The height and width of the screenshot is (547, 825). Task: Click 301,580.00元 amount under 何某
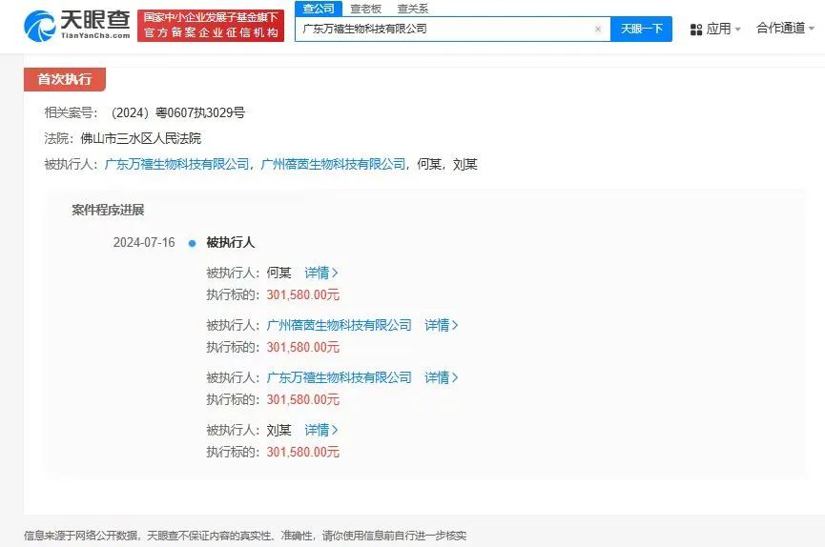(x=302, y=295)
